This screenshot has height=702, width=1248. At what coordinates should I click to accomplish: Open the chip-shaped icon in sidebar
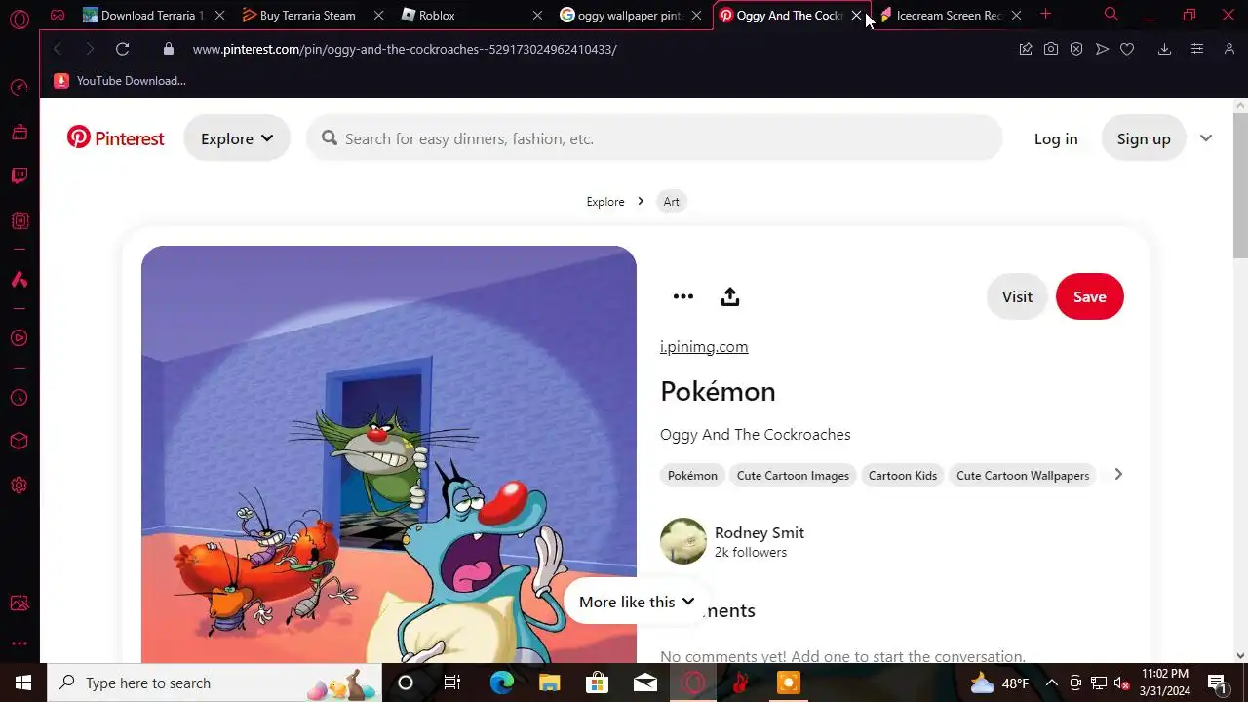(19, 221)
